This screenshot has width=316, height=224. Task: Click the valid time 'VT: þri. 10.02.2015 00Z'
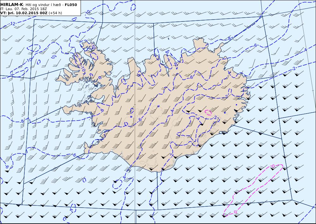click(24, 13)
